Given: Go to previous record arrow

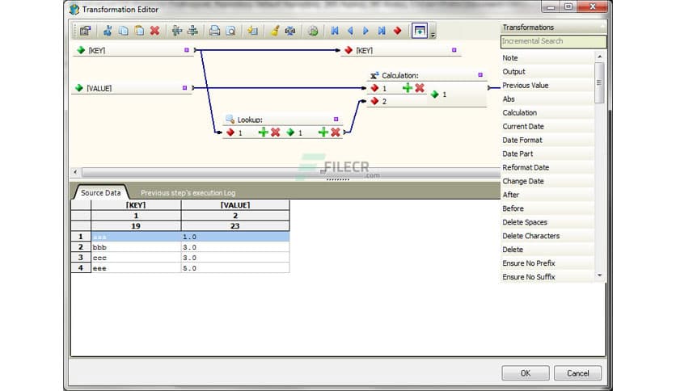Looking at the screenshot, I should click(x=350, y=31).
